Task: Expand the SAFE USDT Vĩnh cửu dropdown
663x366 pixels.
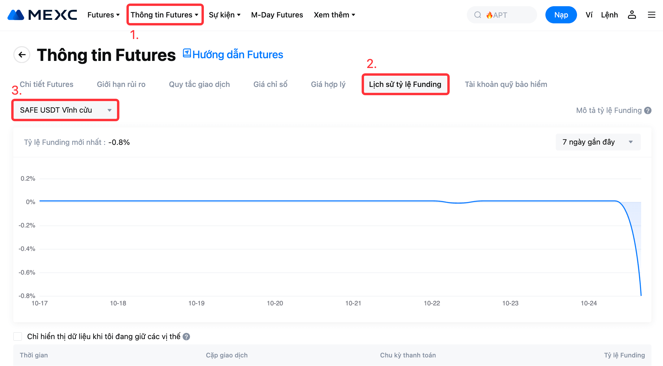Action: point(65,110)
